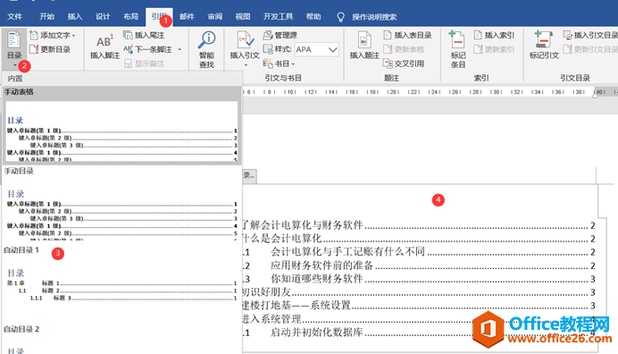Click 更新引文目录 button

click(590, 49)
